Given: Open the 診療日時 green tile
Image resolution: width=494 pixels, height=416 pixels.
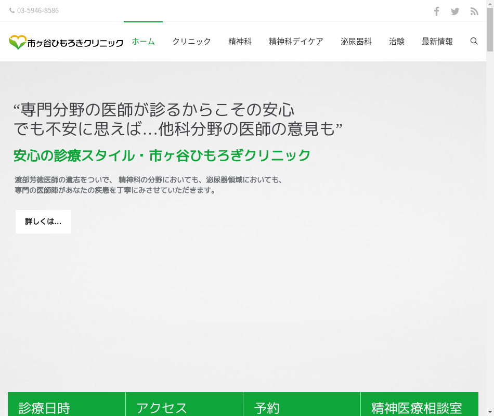Looking at the screenshot, I should (67, 405).
